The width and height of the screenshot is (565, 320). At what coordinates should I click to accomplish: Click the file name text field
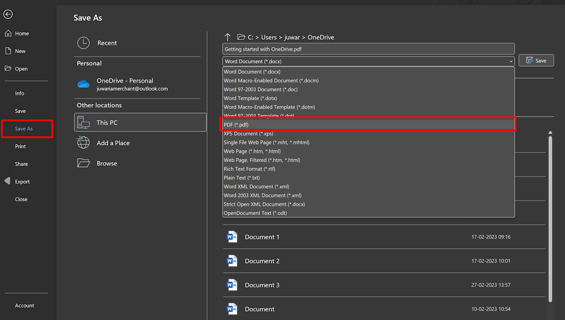pyautogui.click(x=368, y=49)
